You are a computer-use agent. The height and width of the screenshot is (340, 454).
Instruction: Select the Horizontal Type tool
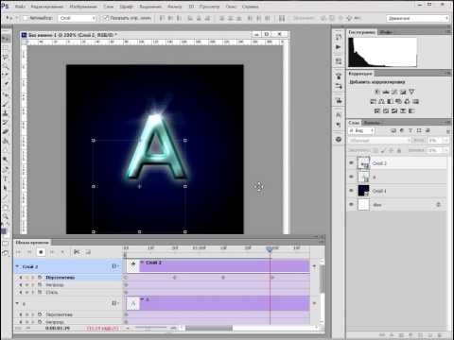[6, 178]
